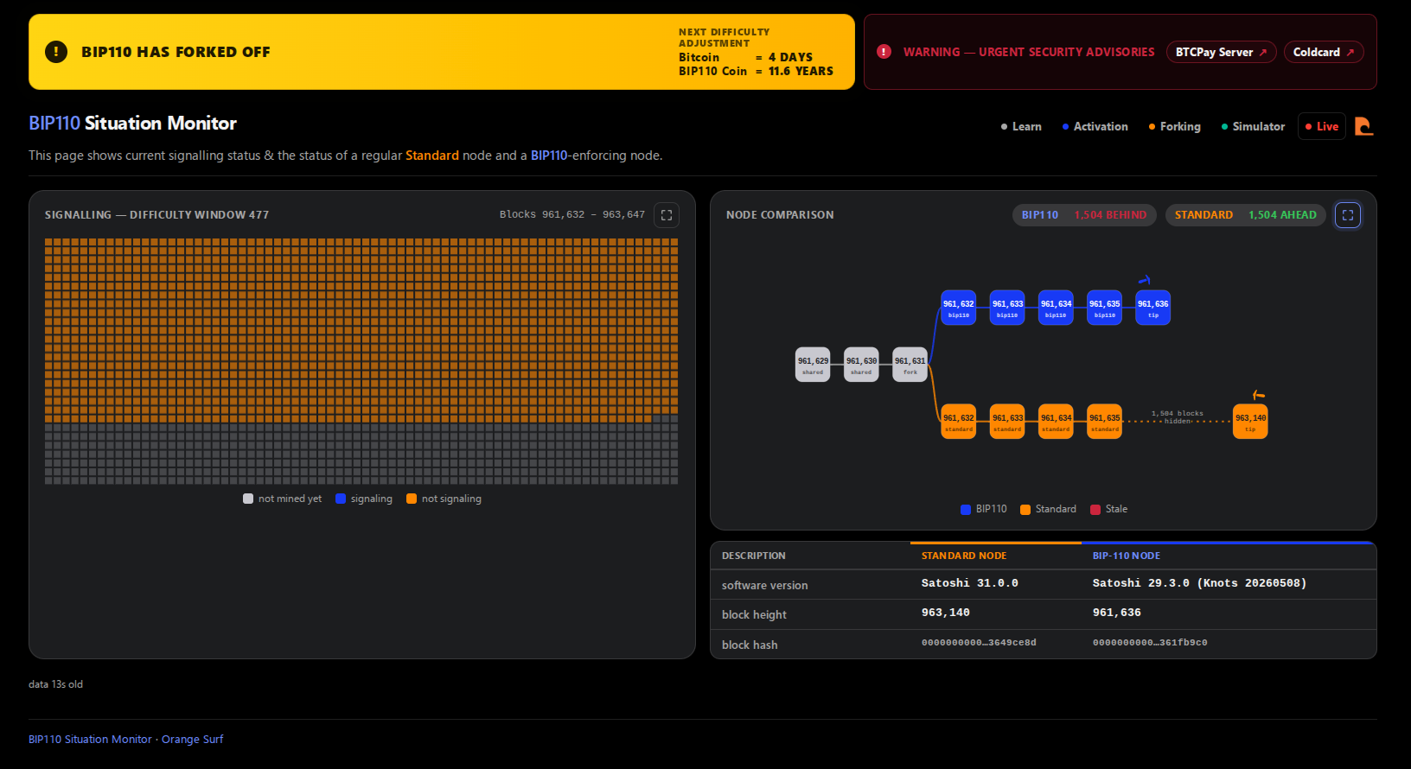The image size is (1411, 769).
Task: Click the 'Signalling — Difficulty Window 477' heading
Action: click(x=156, y=215)
